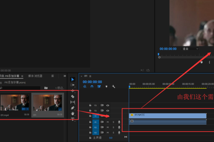Toggle sync lock for track A2

click(102, 127)
